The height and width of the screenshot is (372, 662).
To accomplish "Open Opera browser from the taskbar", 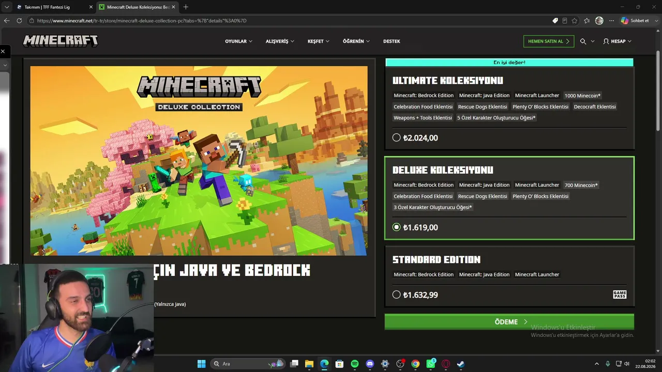I will [445, 364].
